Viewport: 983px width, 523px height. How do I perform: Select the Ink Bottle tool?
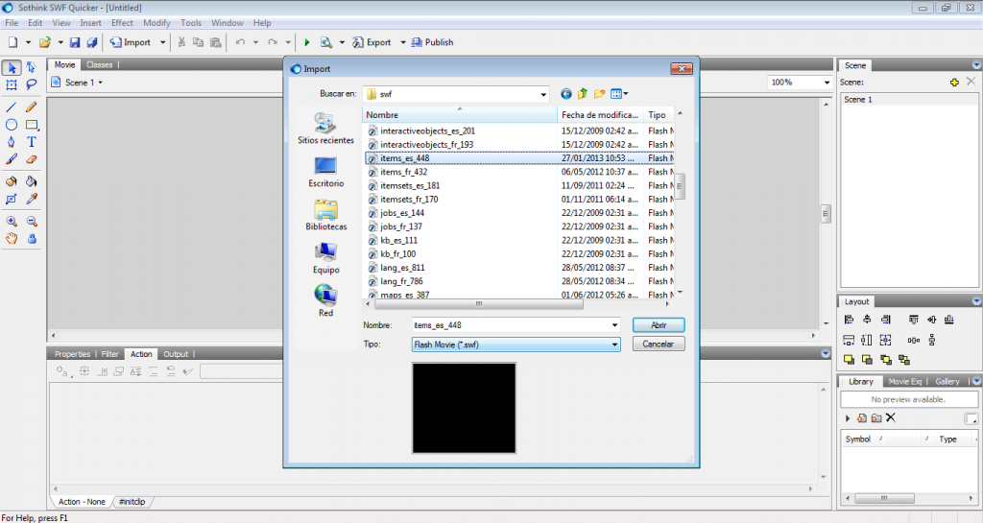point(12,181)
